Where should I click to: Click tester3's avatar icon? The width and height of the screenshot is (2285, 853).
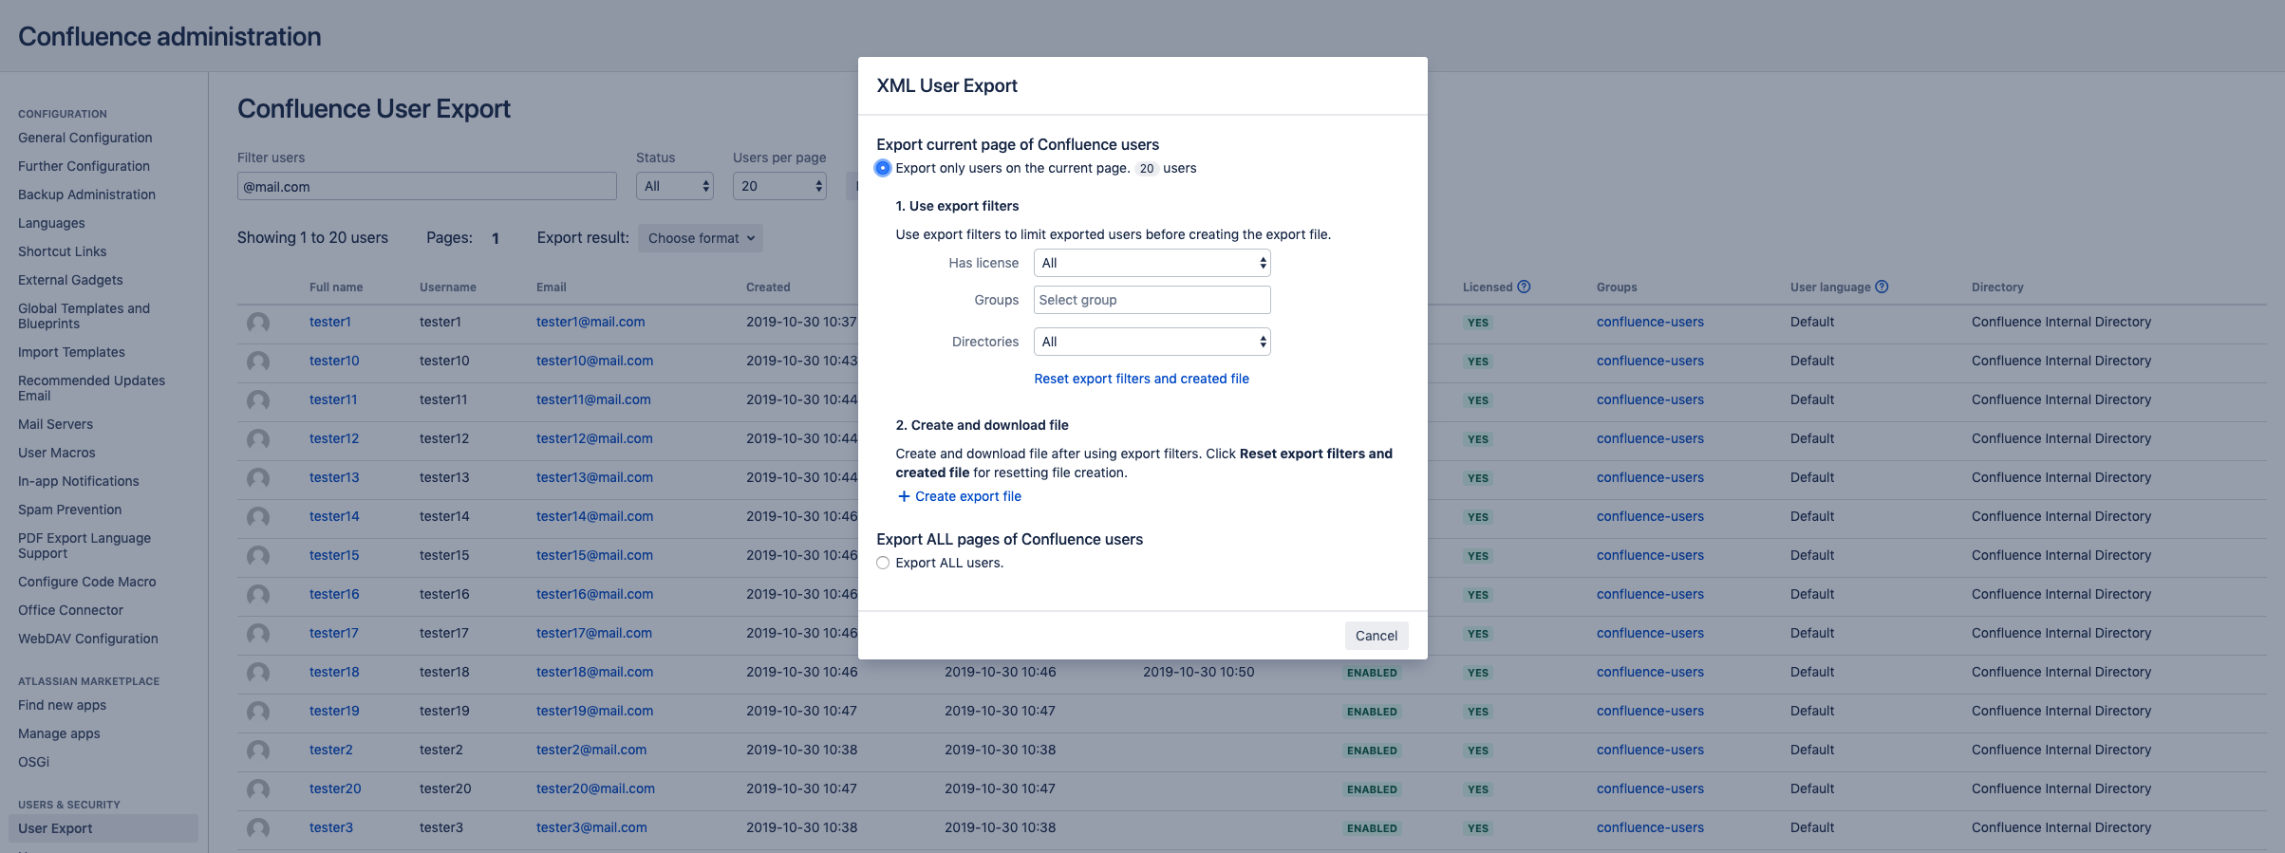pos(258,828)
